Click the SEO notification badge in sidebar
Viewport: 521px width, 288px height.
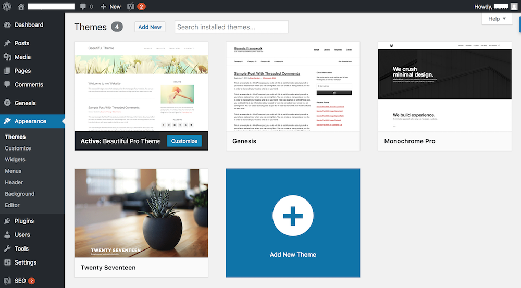(32, 281)
